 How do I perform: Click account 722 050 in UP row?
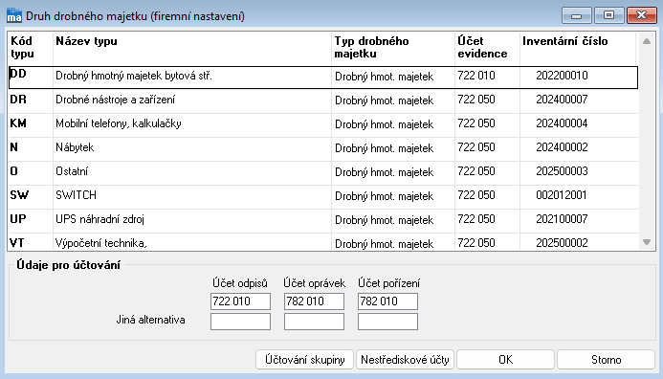coord(476,219)
